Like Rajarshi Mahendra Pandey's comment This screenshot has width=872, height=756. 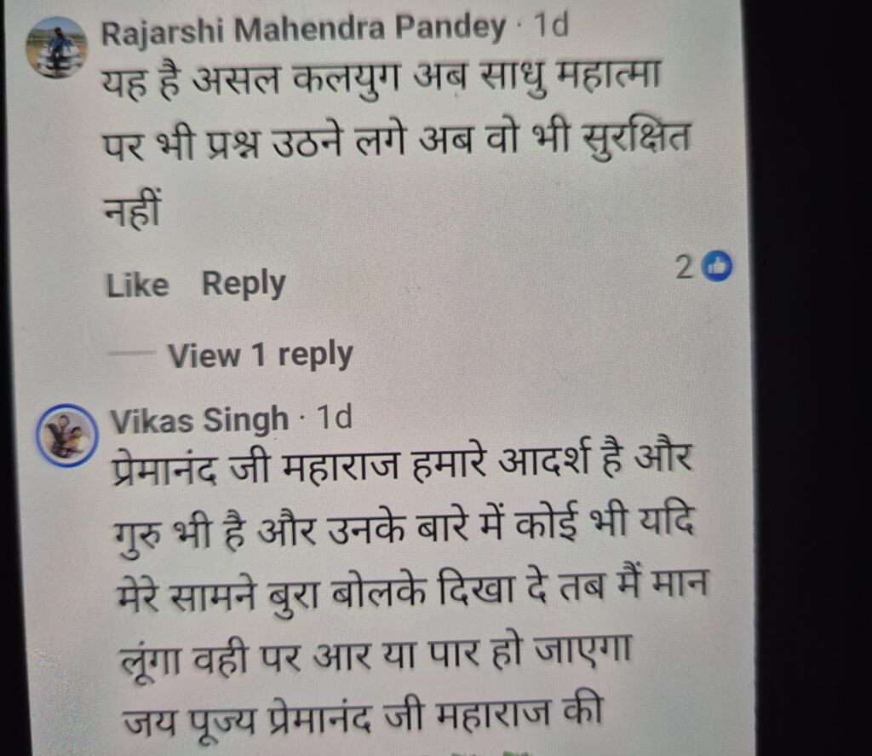137,286
